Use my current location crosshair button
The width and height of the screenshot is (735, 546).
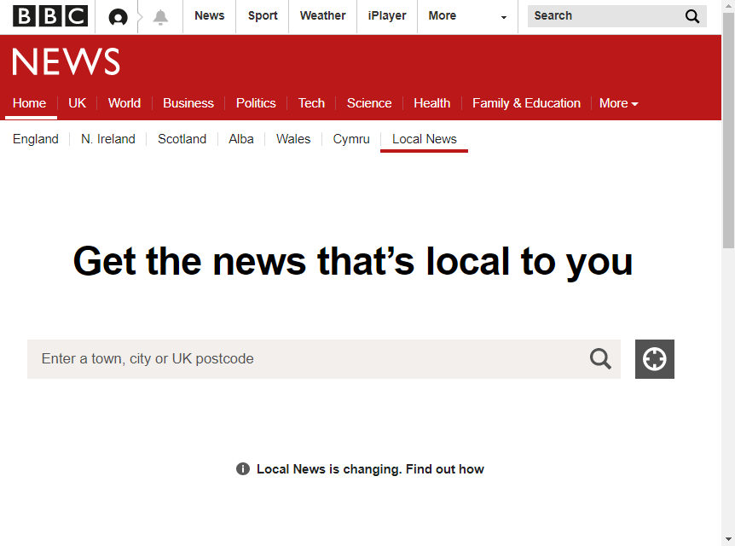[655, 359]
